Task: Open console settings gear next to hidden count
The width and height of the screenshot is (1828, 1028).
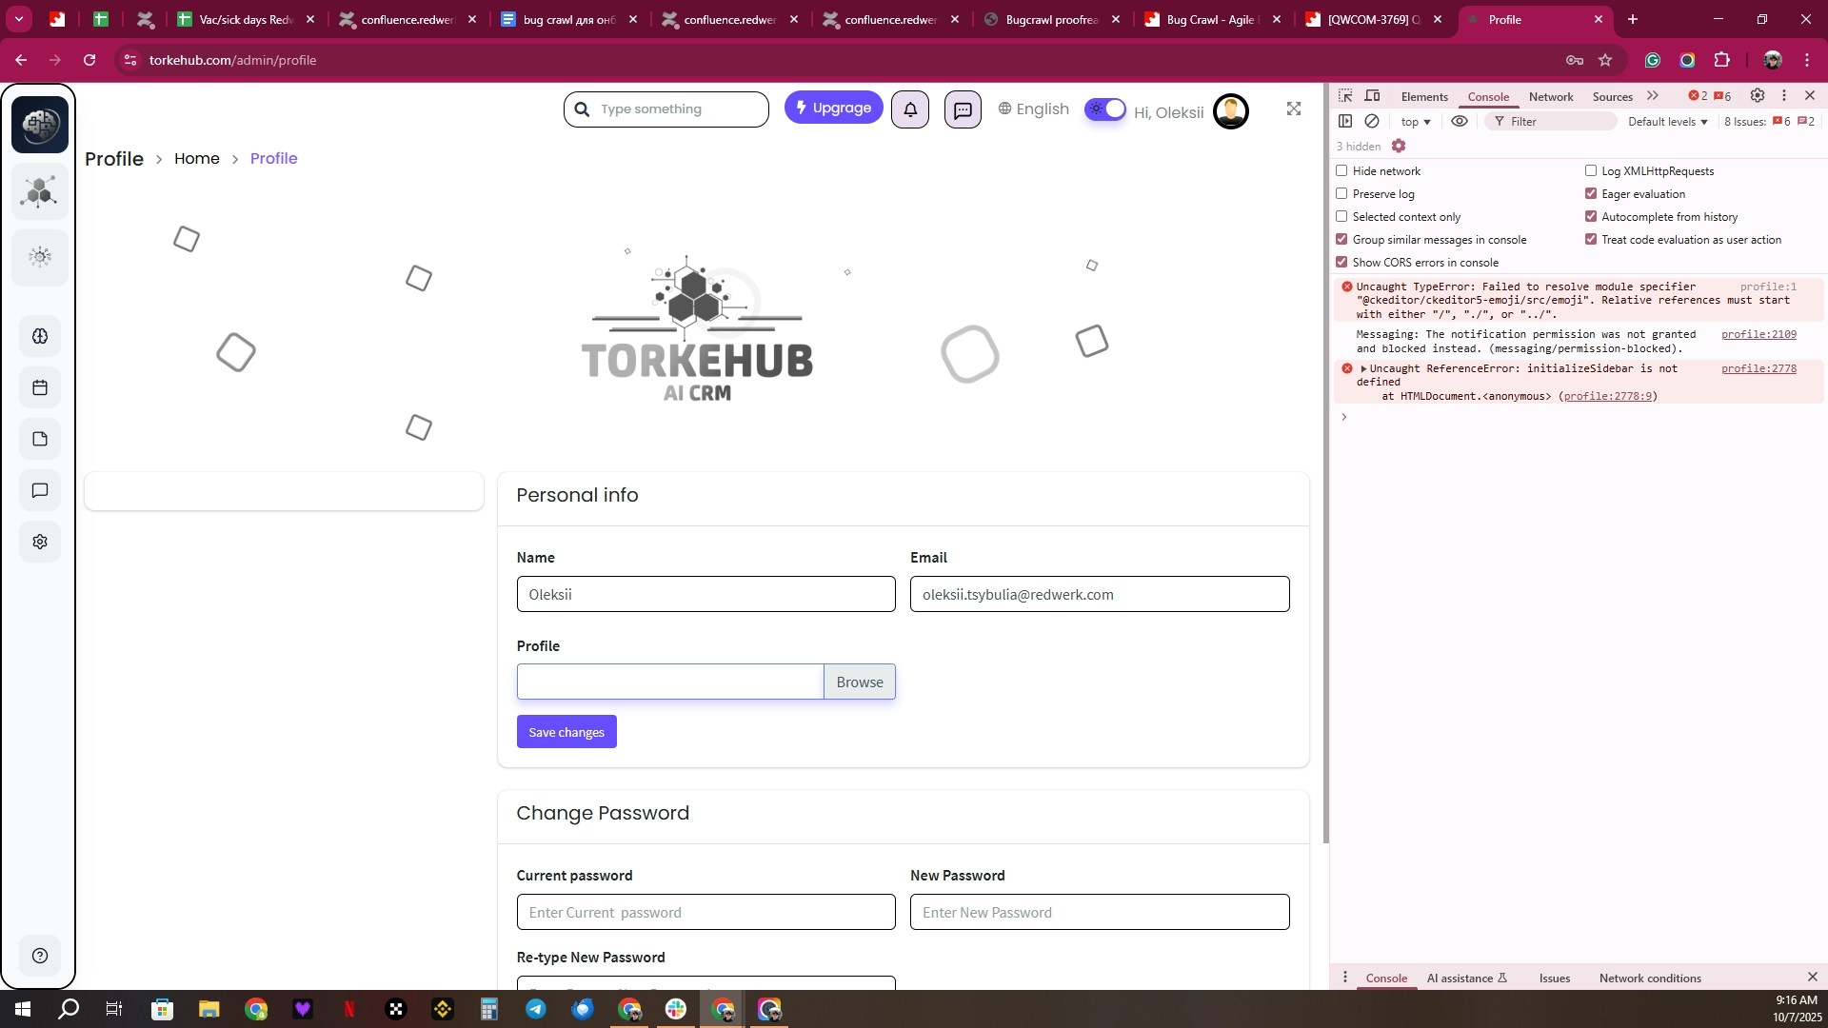Action: click(1399, 146)
